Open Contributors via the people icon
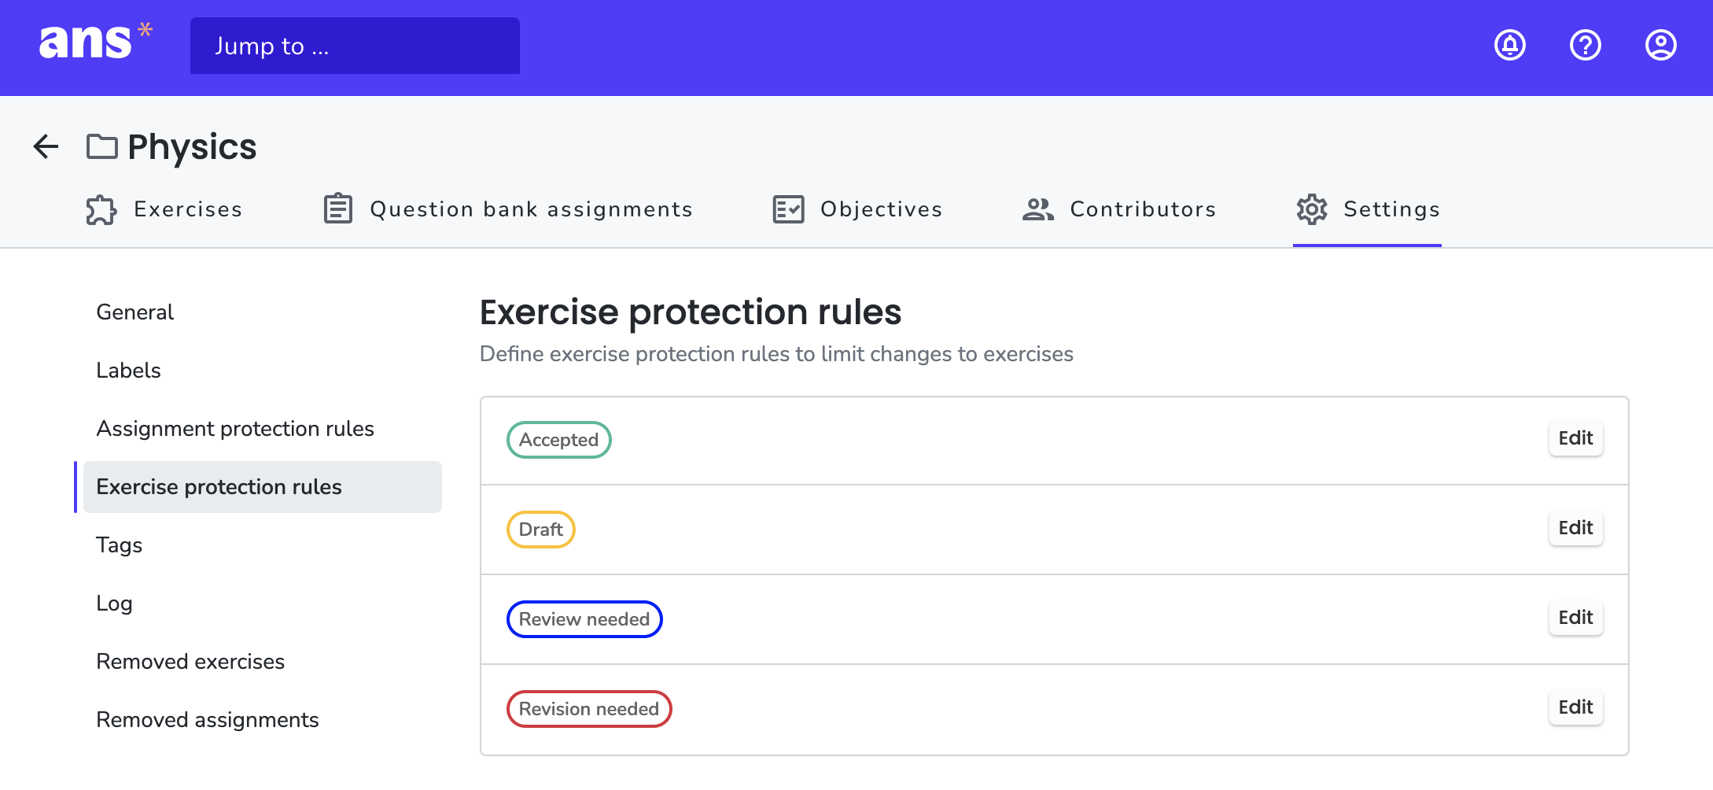 click(x=1037, y=209)
